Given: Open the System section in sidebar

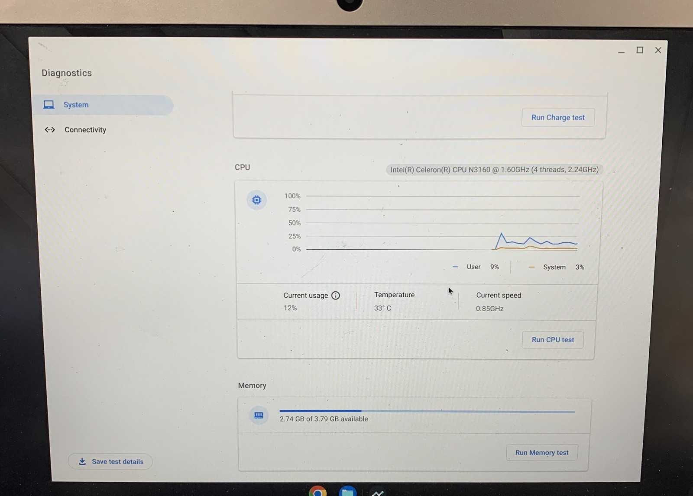Looking at the screenshot, I should click(104, 105).
